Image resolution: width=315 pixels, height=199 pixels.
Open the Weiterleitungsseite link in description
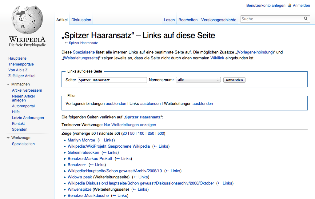click(x=81, y=58)
